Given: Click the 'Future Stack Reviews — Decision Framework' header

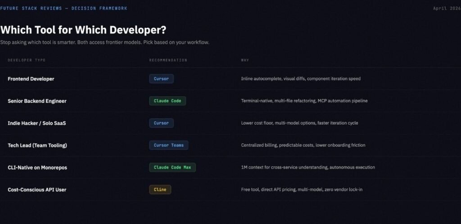Looking at the screenshot, I should tap(63, 8).
